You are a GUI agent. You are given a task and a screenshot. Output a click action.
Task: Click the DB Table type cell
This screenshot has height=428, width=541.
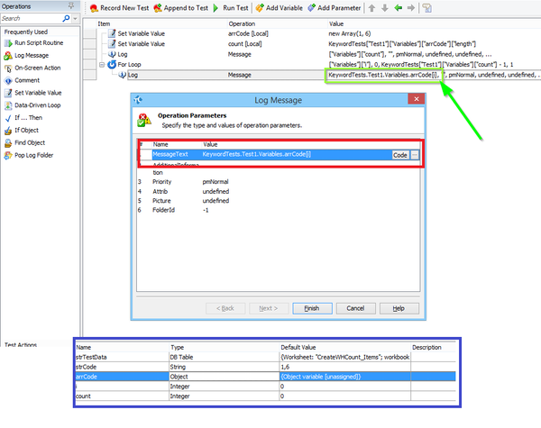click(x=224, y=357)
